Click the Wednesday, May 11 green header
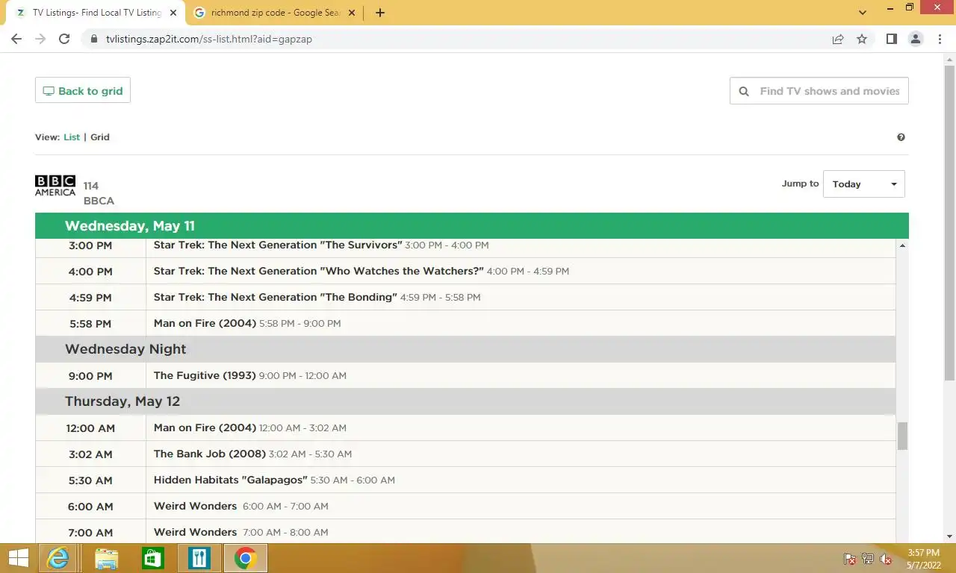956x573 pixels. (472, 226)
